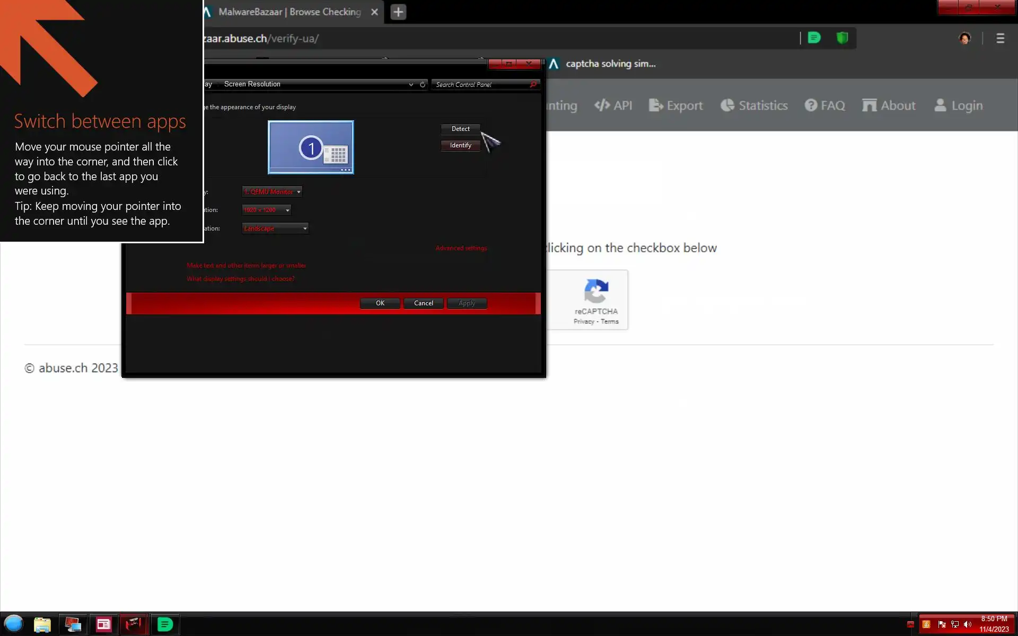Viewport: 1018px width, 636px height.
Task: Open the Statistics navigation item
Action: click(x=754, y=105)
